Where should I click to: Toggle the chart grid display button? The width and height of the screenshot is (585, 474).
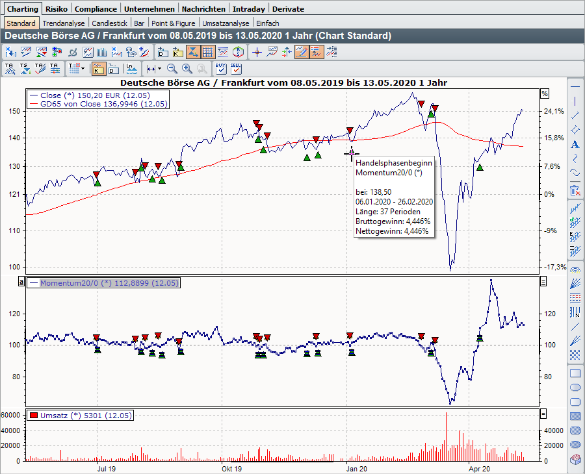click(x=207, y=53)
